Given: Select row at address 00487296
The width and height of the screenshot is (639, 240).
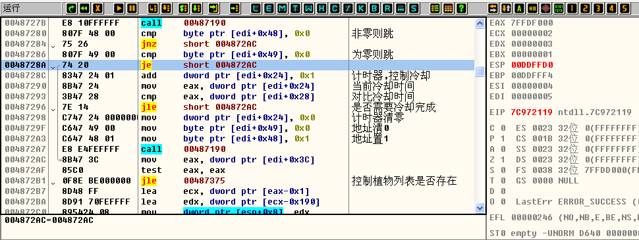Looking at the screenshot, I should click(x=238, y=107).
